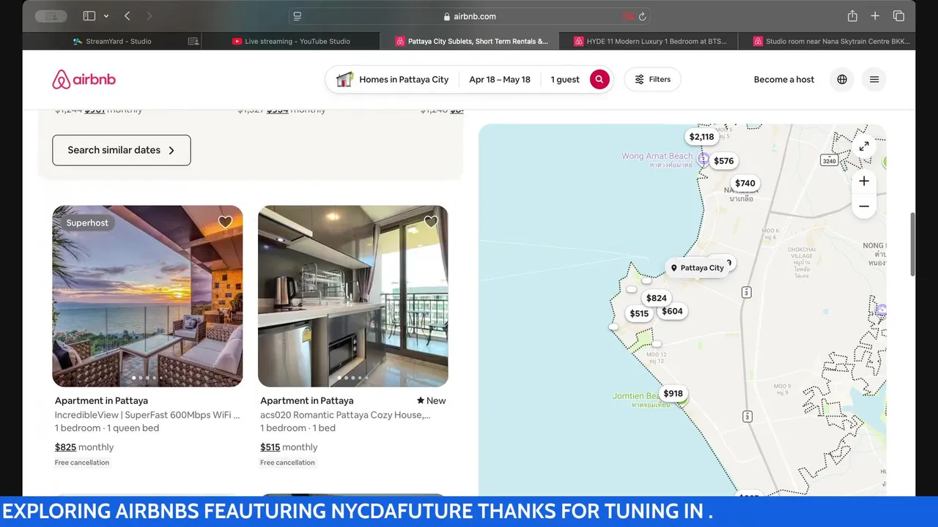Click the Safari share icon
This screenshot has width=938, height=527.
click(x=852, y=16)
